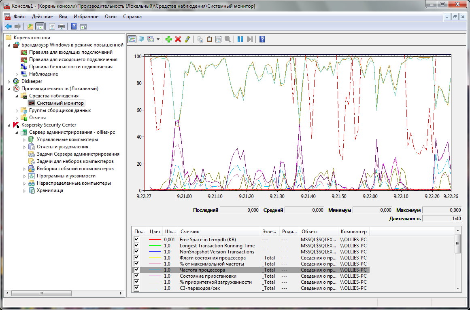Open the Избранное menu
This screenshot has height=310, width=470.
86,17
